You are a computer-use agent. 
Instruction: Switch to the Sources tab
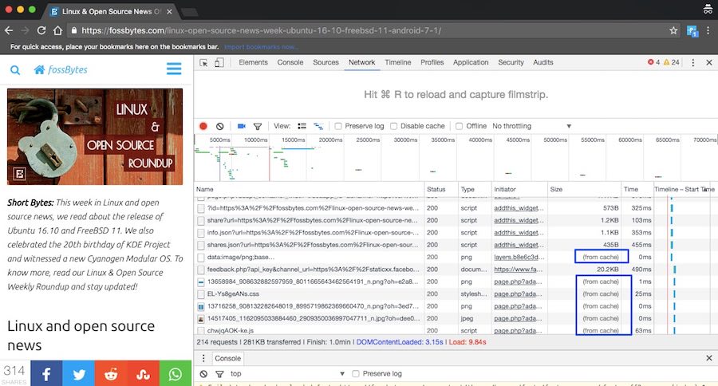point(325,62)
